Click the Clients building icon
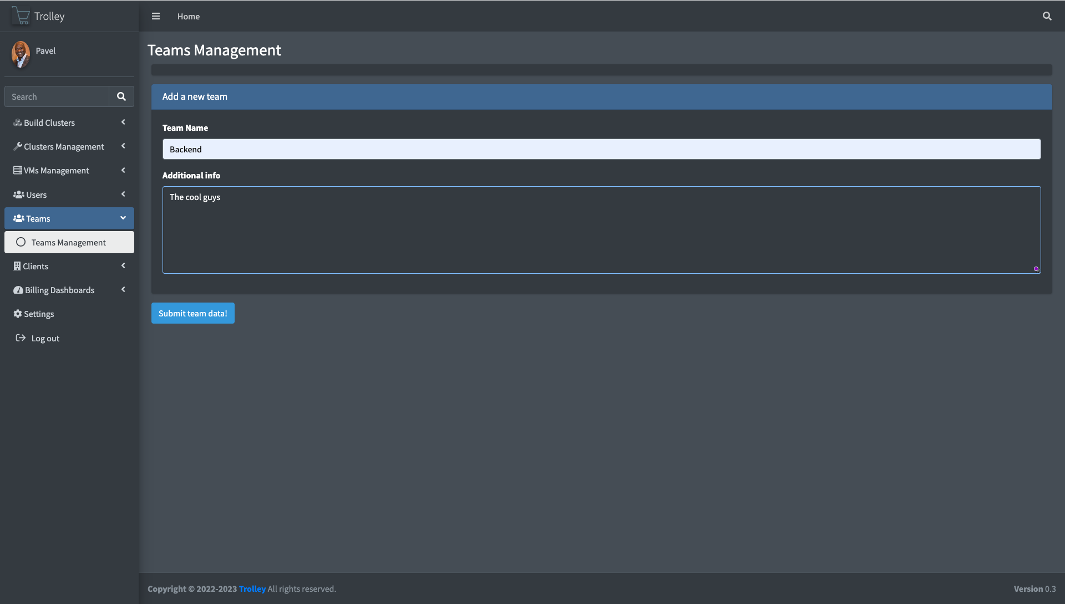This screenshot has width=1065, height=604. pyautogui.click(x=17, y=267)
